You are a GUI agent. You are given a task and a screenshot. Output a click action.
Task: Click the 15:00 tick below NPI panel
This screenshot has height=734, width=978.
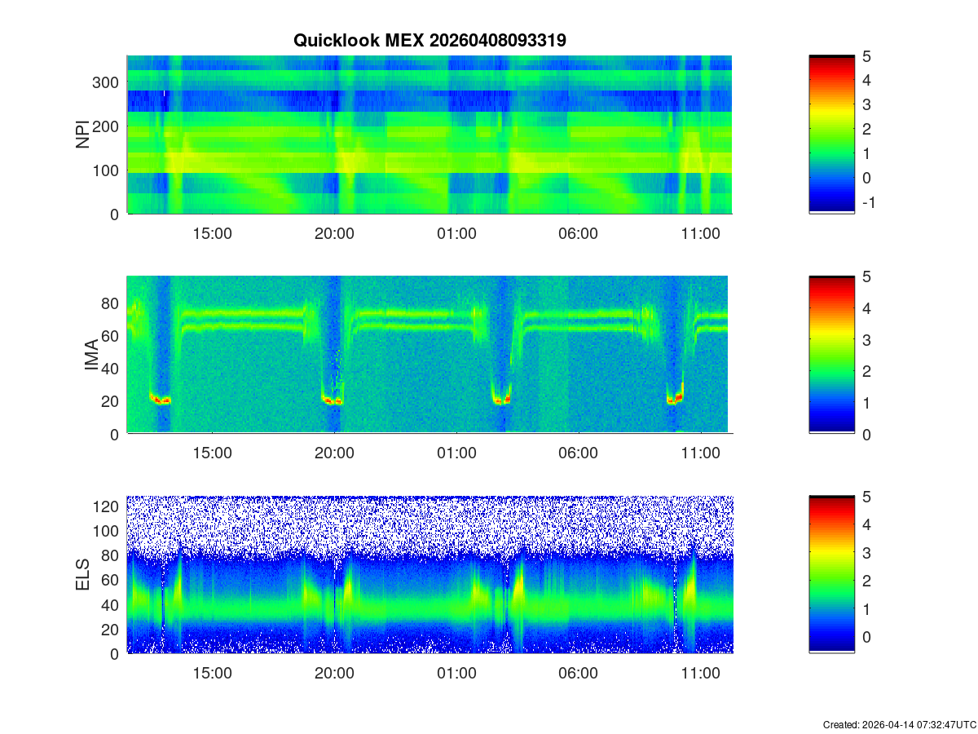[213, 233]
